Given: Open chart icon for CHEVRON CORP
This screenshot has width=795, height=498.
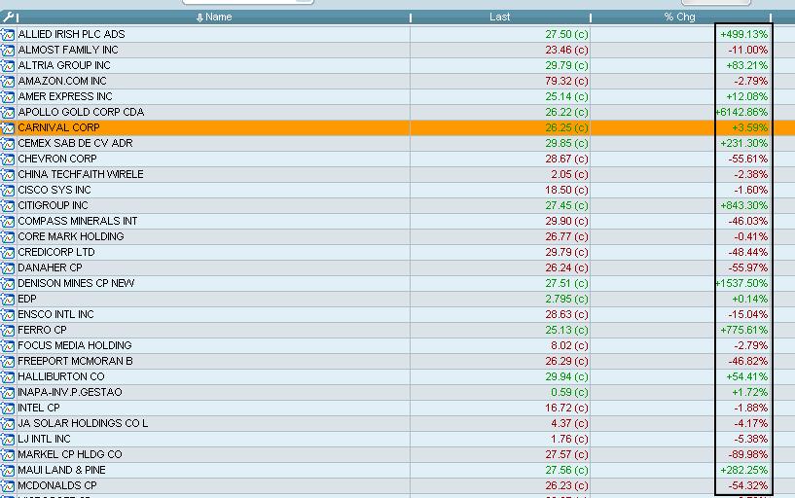Looking at the screenshot, I should pyautogui.click(x=8, y=160).
